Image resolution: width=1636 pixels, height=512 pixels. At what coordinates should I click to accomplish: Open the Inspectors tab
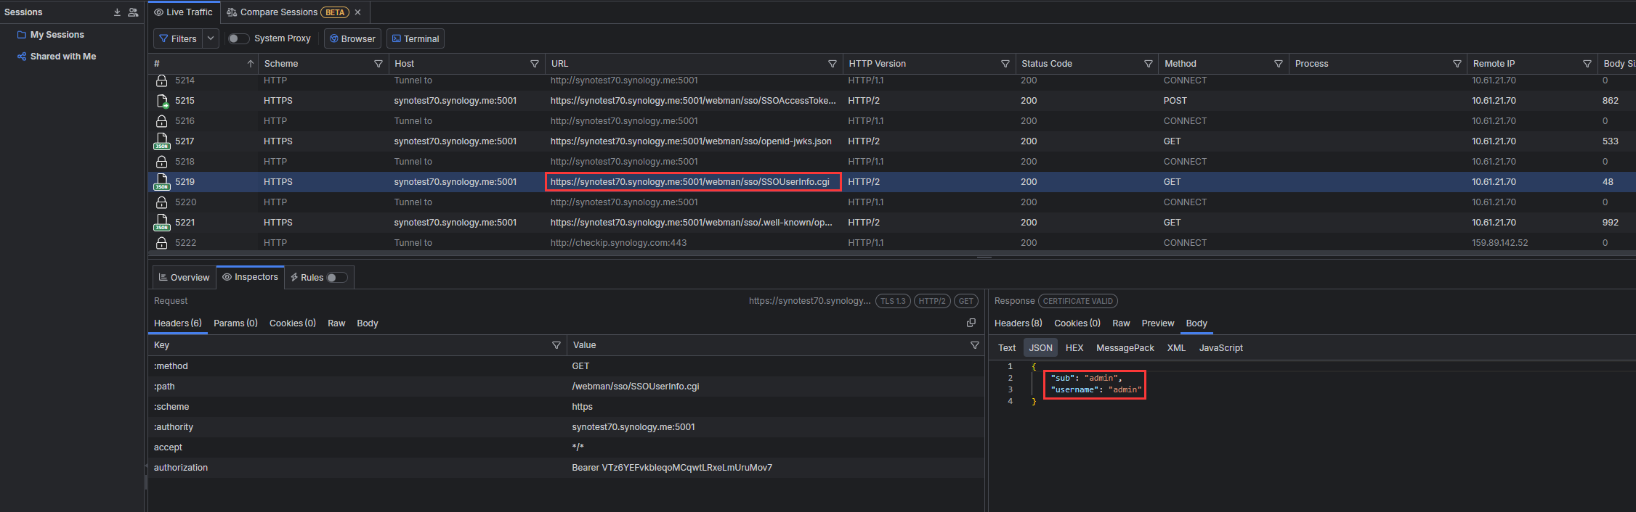[251, 277]
